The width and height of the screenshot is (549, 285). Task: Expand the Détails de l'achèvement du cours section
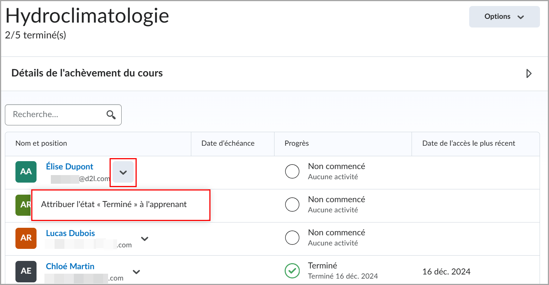coord(529,73)
